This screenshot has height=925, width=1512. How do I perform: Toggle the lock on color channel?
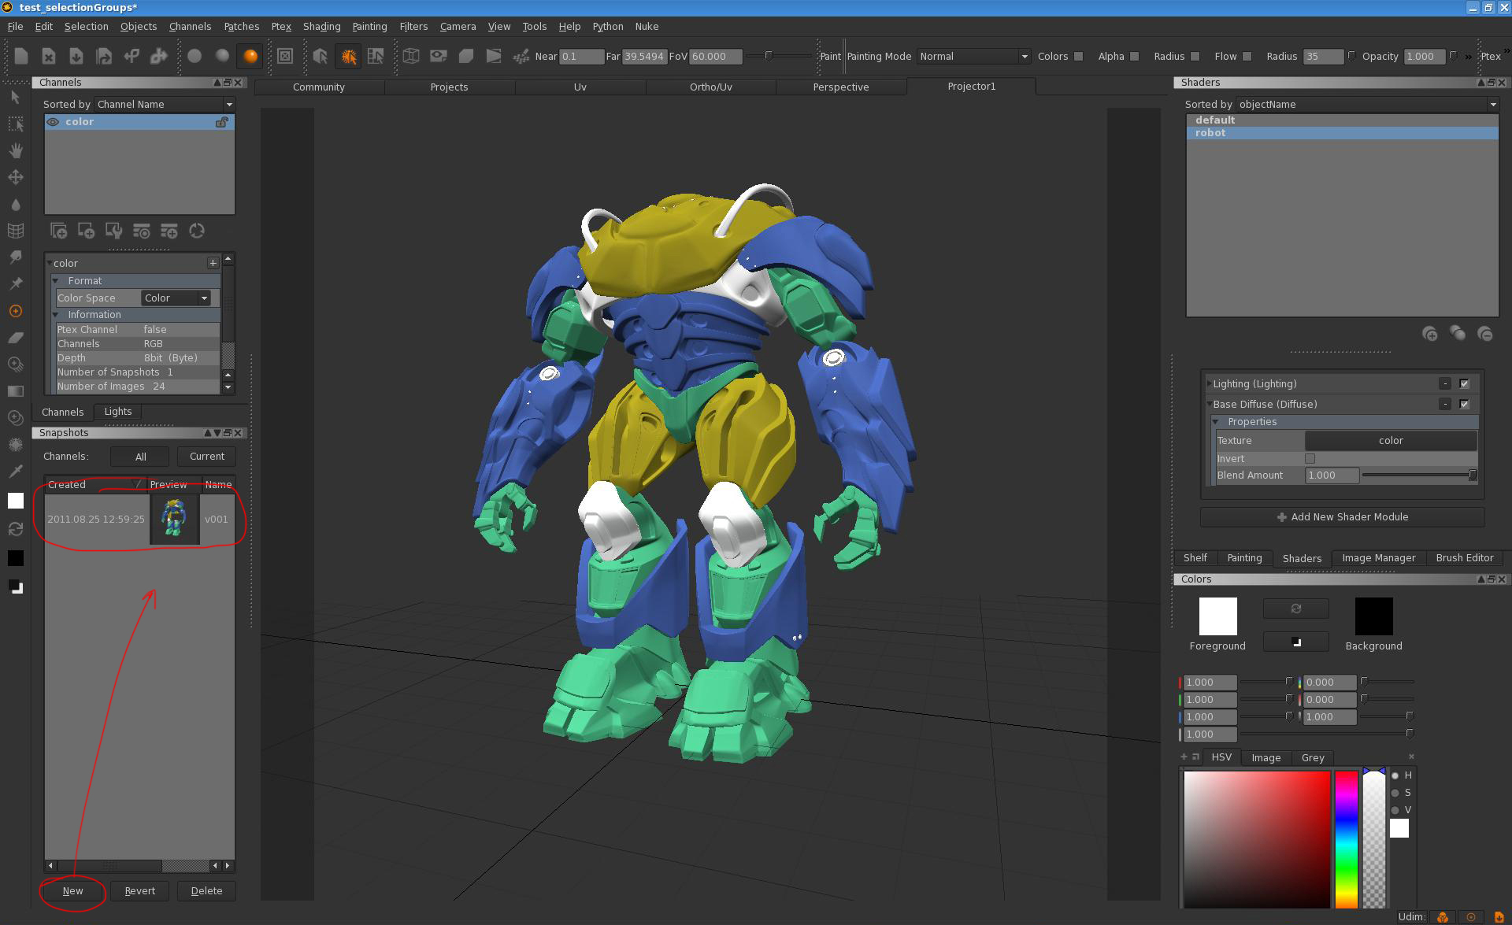(222, 122)
